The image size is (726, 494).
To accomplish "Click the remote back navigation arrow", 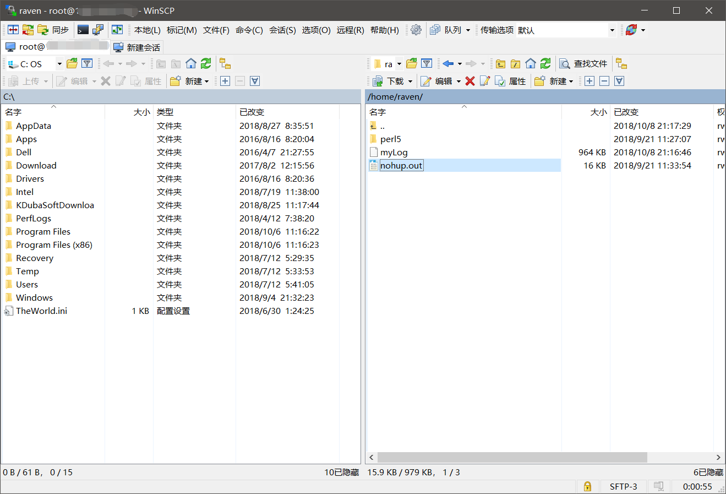I will click(x=448, y=64).
